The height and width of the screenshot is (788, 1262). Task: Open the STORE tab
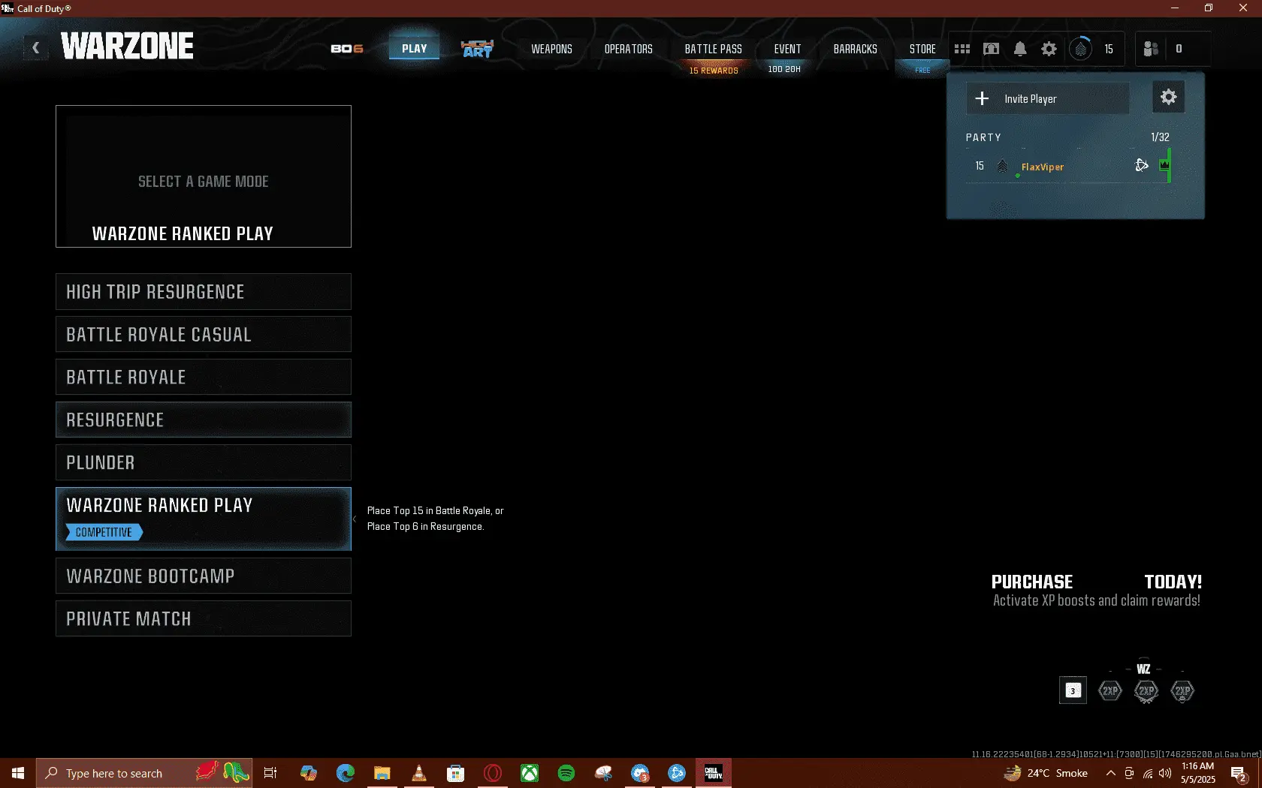tap(922, 49)
